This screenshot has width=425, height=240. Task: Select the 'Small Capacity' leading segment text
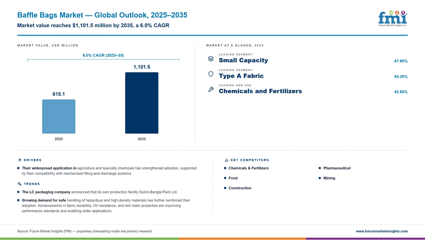tap(243, 60)
